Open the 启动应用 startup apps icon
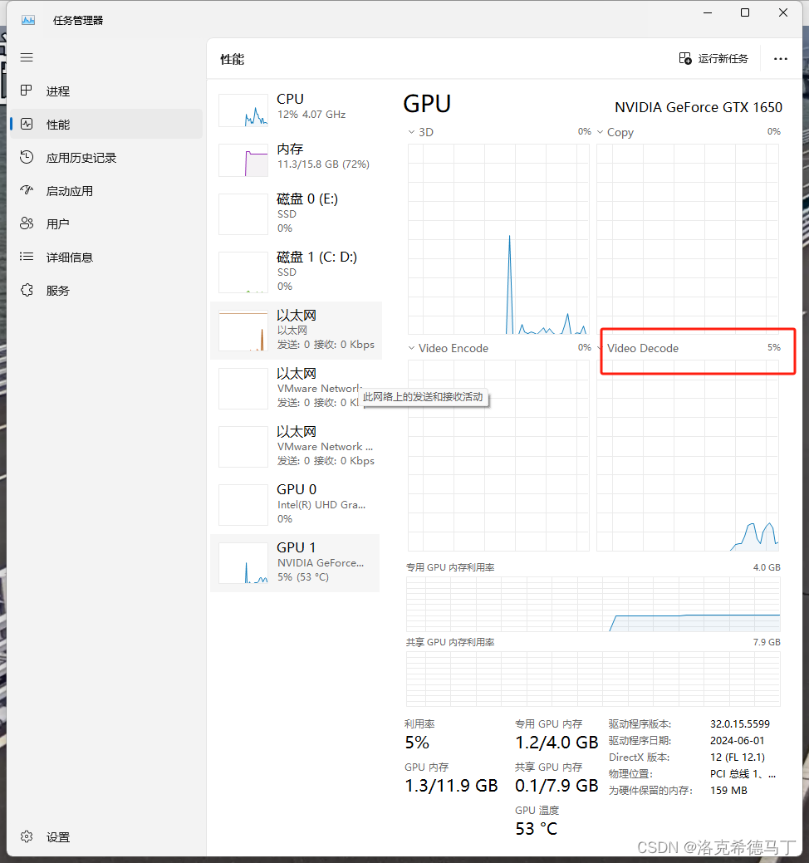The image size is (809, 863). point(27,190)
